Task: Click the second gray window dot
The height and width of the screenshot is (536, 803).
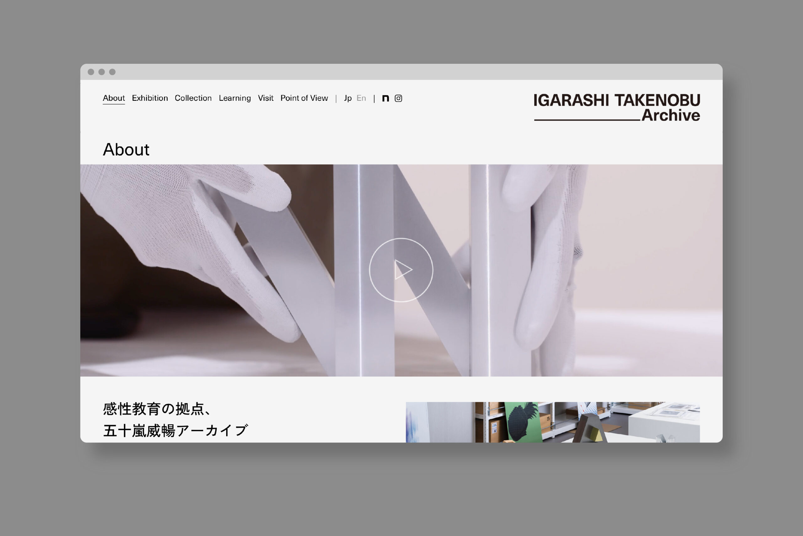Action: click(101, 72)
